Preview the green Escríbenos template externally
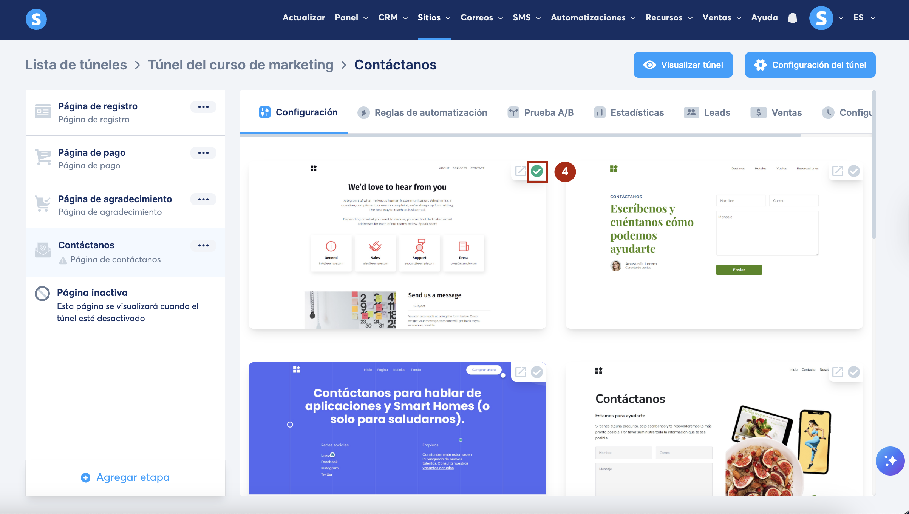This screenshot has height=514, width=909. (838, 171)
